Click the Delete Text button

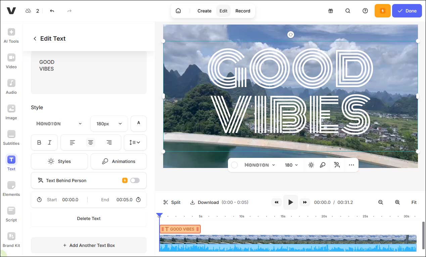pyautogui.click(x=89, y=218)
